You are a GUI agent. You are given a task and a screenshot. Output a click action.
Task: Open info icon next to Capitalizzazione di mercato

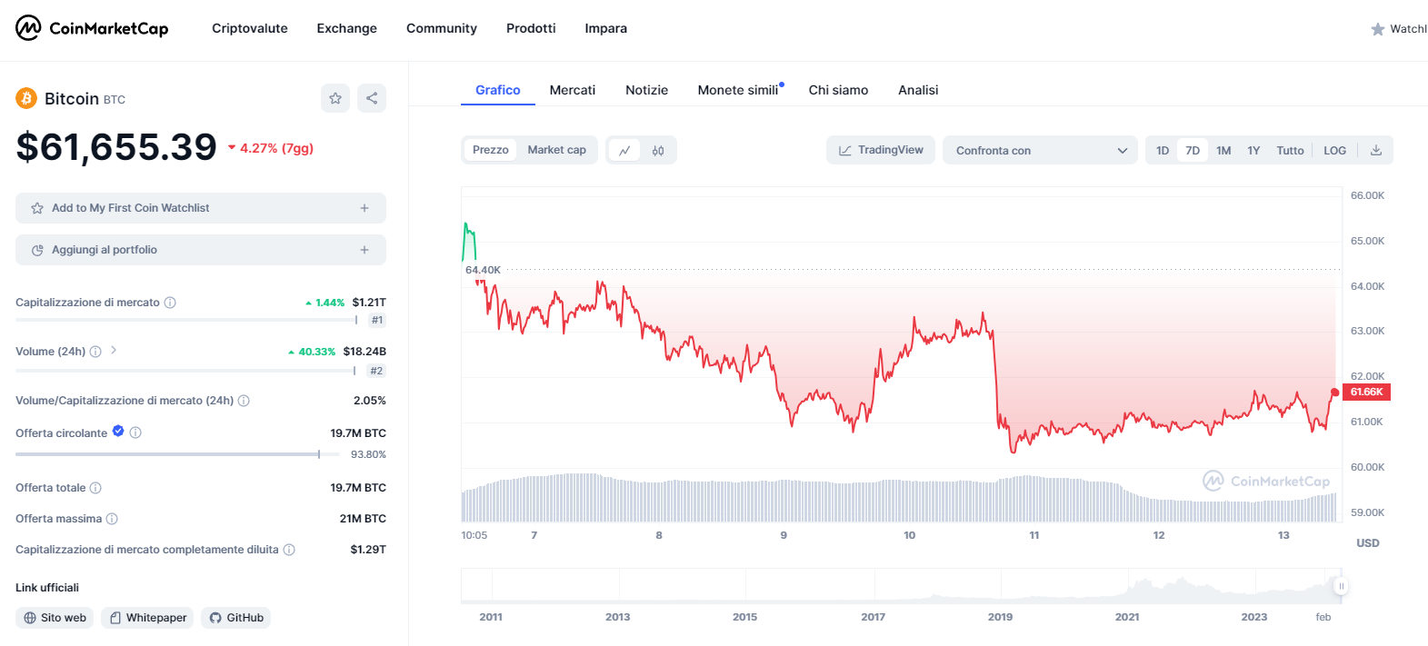point(170,303)
